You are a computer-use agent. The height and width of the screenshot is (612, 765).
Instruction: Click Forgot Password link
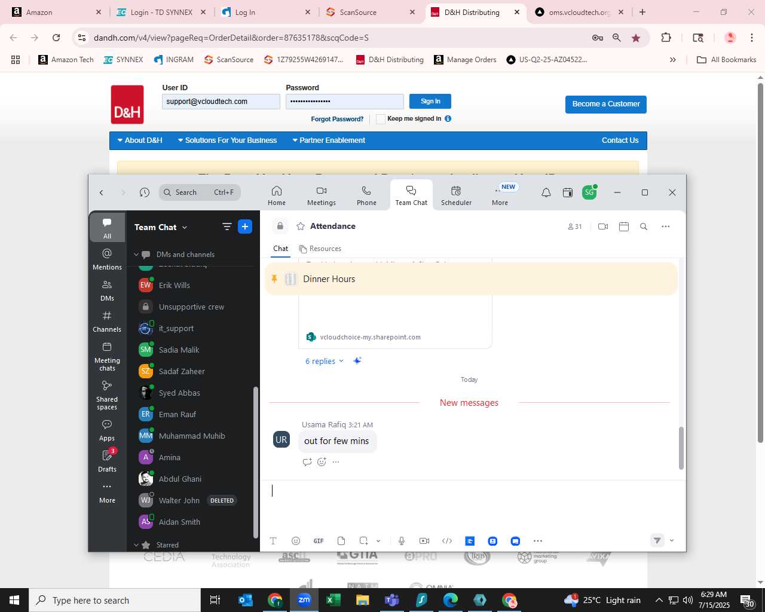coord(337,119)
